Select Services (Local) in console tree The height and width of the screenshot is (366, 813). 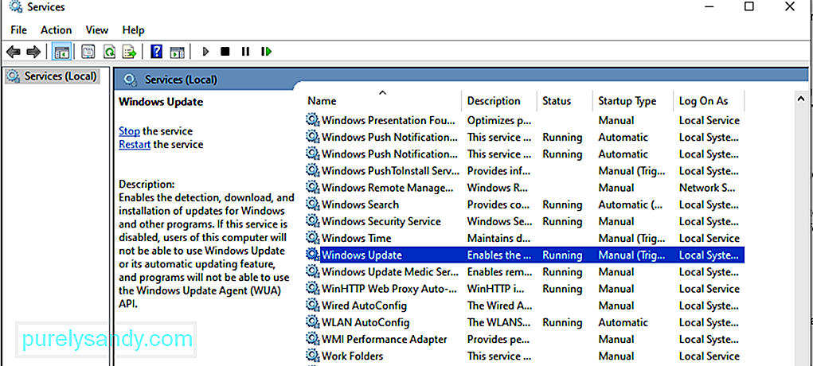click(53, 76)
